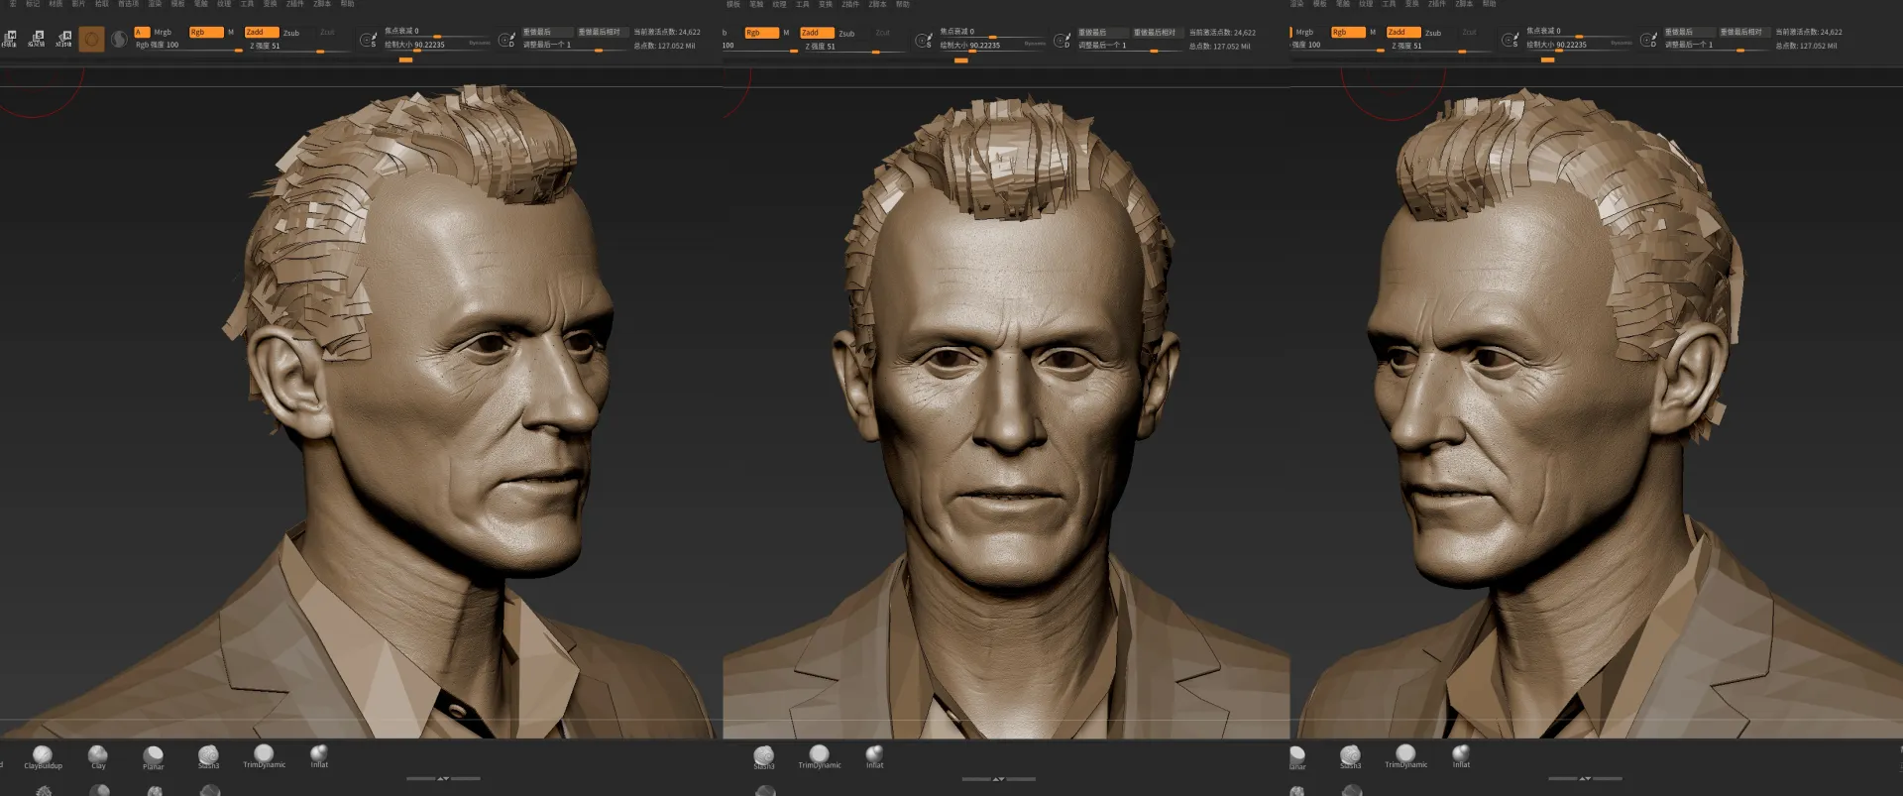Select the ClayBuildup brush
Screen dimensions: 1903x796
pos(43,755)
